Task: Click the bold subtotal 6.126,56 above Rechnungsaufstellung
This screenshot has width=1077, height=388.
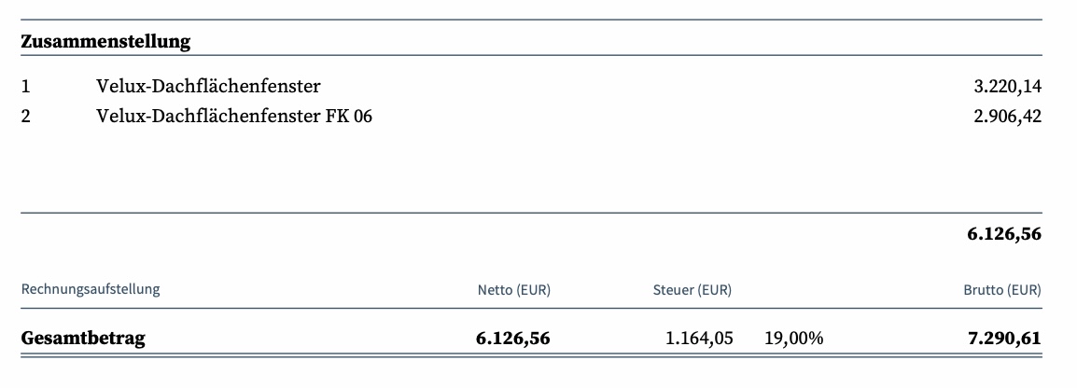Action: pyautogui.click(x=1004, y=234)
